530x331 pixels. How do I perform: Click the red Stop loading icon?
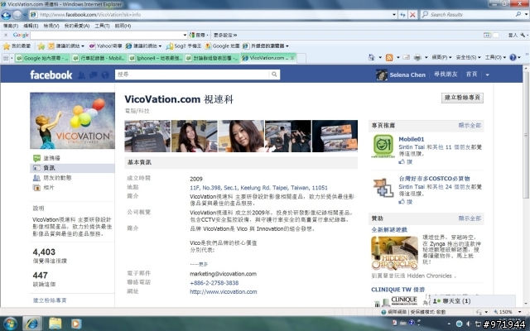[412, 15]
